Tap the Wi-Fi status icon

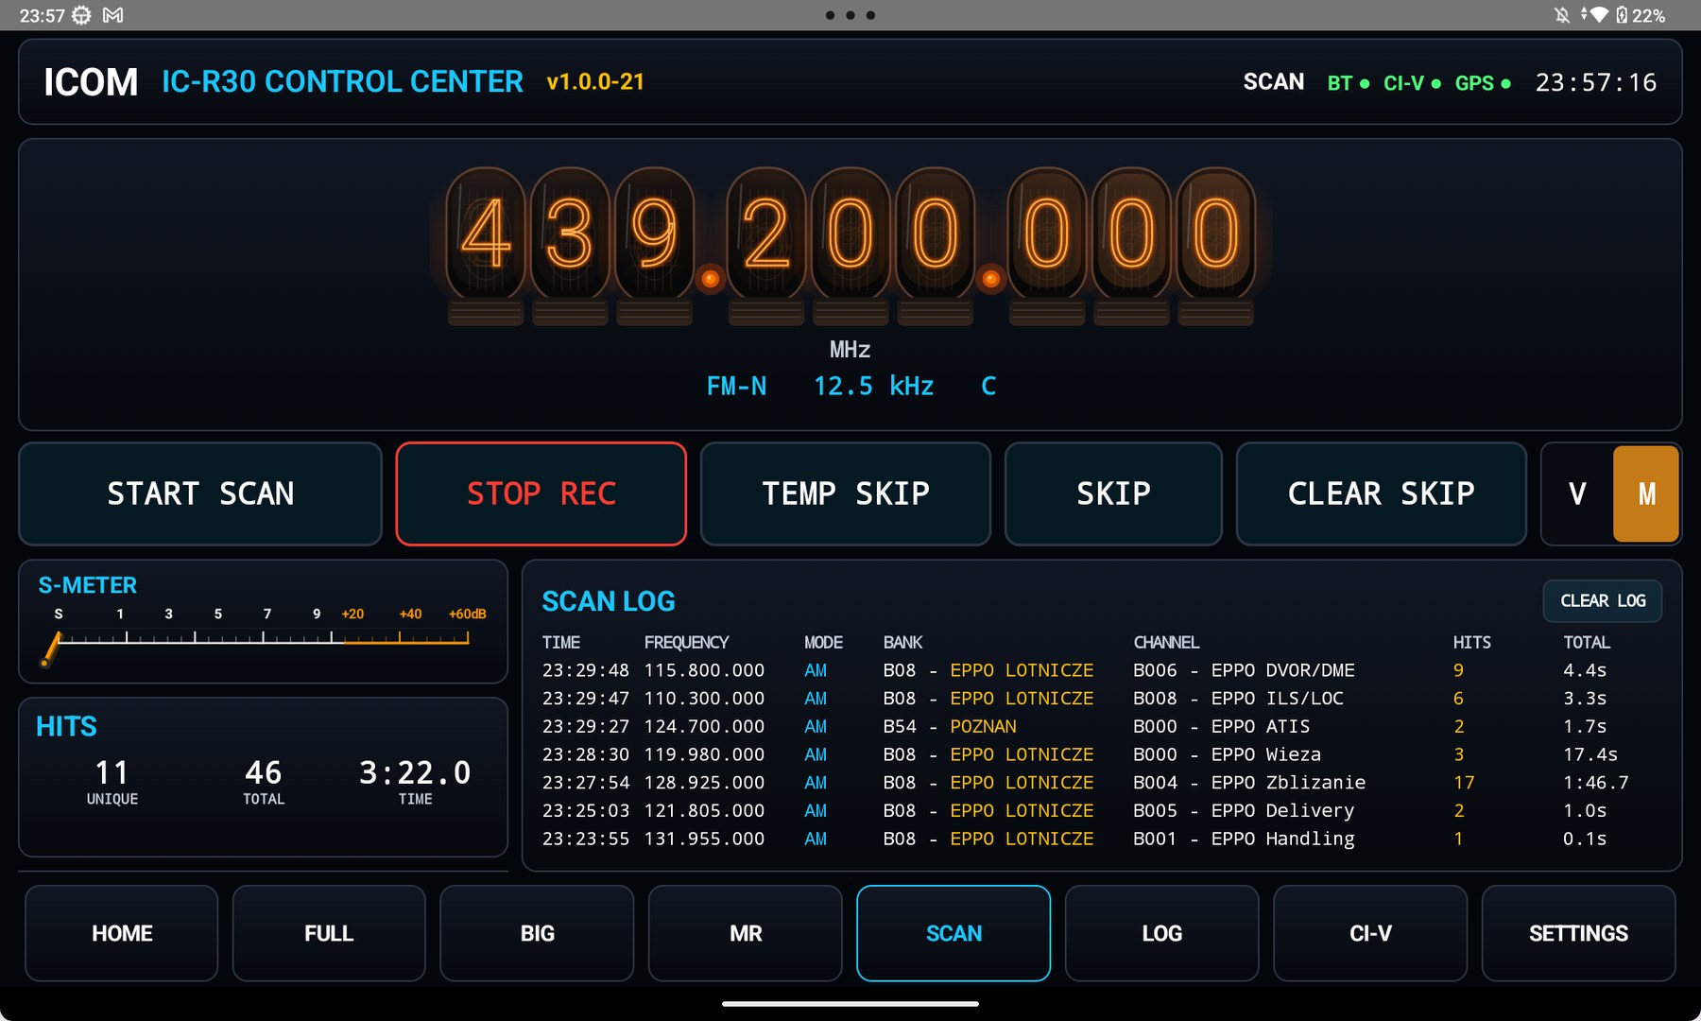(1598, 15)
